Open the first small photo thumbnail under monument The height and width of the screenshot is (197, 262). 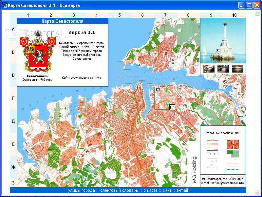209,69
